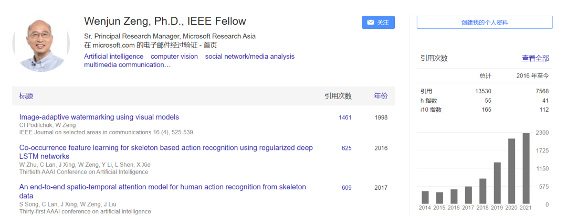The width and height of the screenshot is (567, 216).
Task: Click the 2021 bar in citation chart
Action: coord(527,168)
